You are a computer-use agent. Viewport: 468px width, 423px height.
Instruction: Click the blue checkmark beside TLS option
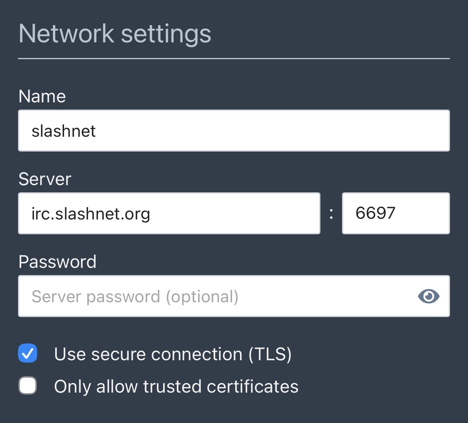[x=28, y=354]
